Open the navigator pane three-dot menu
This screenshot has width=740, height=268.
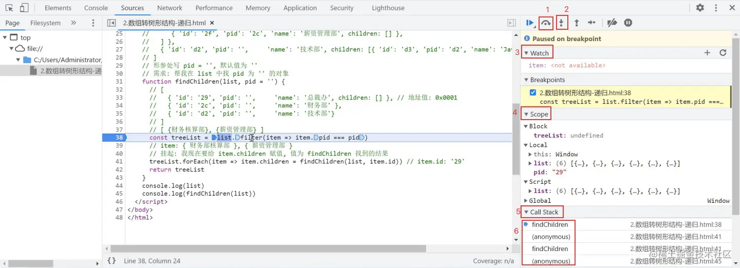93,23
